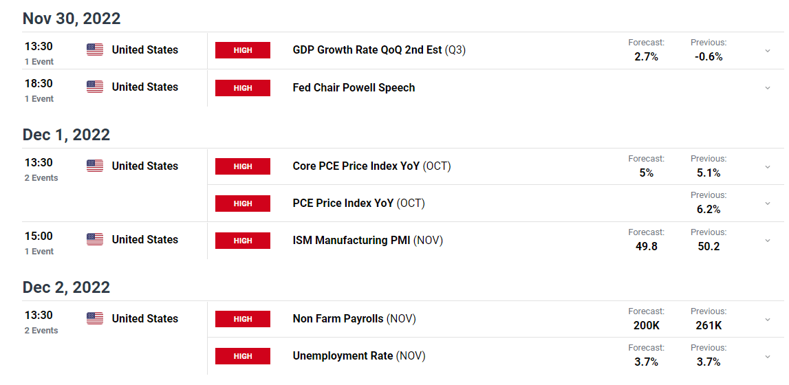Click the US flag in the ISM Manufacturing PMI row
This screenshot has width=789, height=385.
pos(95,239)
